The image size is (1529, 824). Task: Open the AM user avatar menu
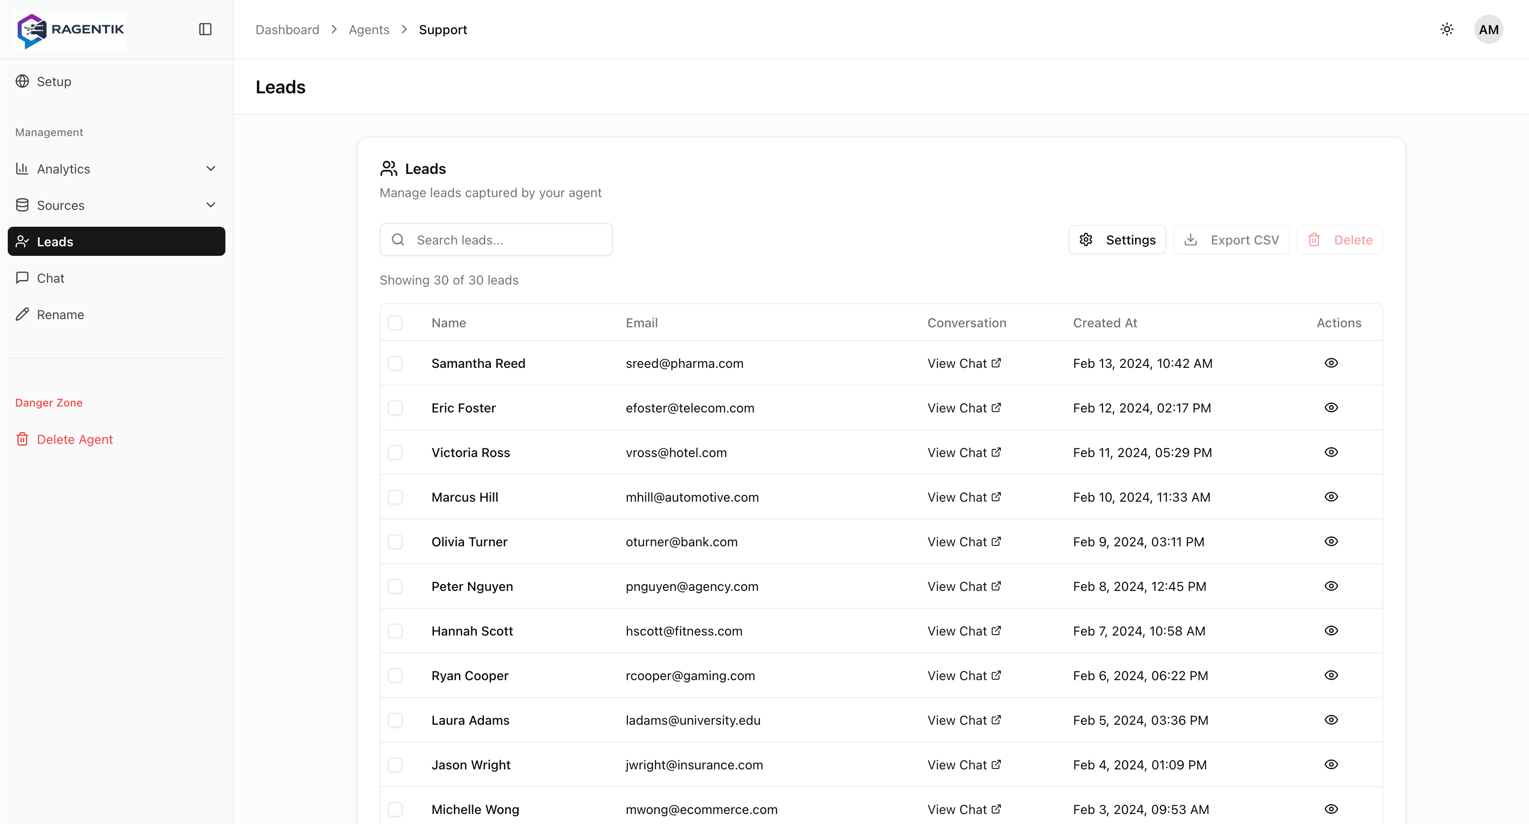coord(1488,29)
